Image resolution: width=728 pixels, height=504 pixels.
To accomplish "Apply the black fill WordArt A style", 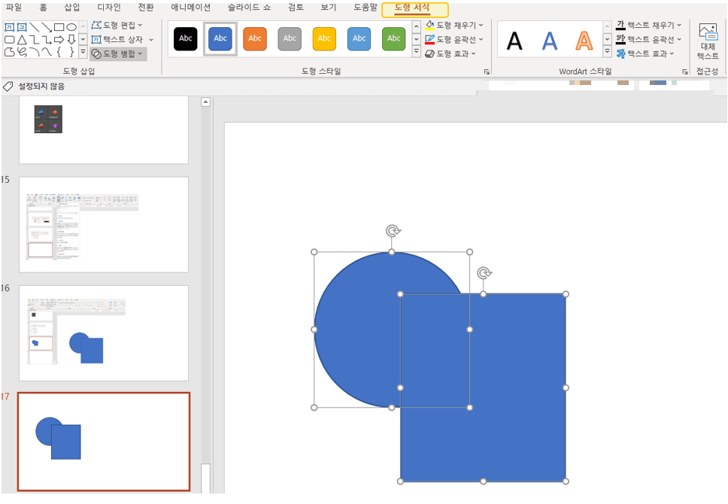I will click(x=514, y=41).
